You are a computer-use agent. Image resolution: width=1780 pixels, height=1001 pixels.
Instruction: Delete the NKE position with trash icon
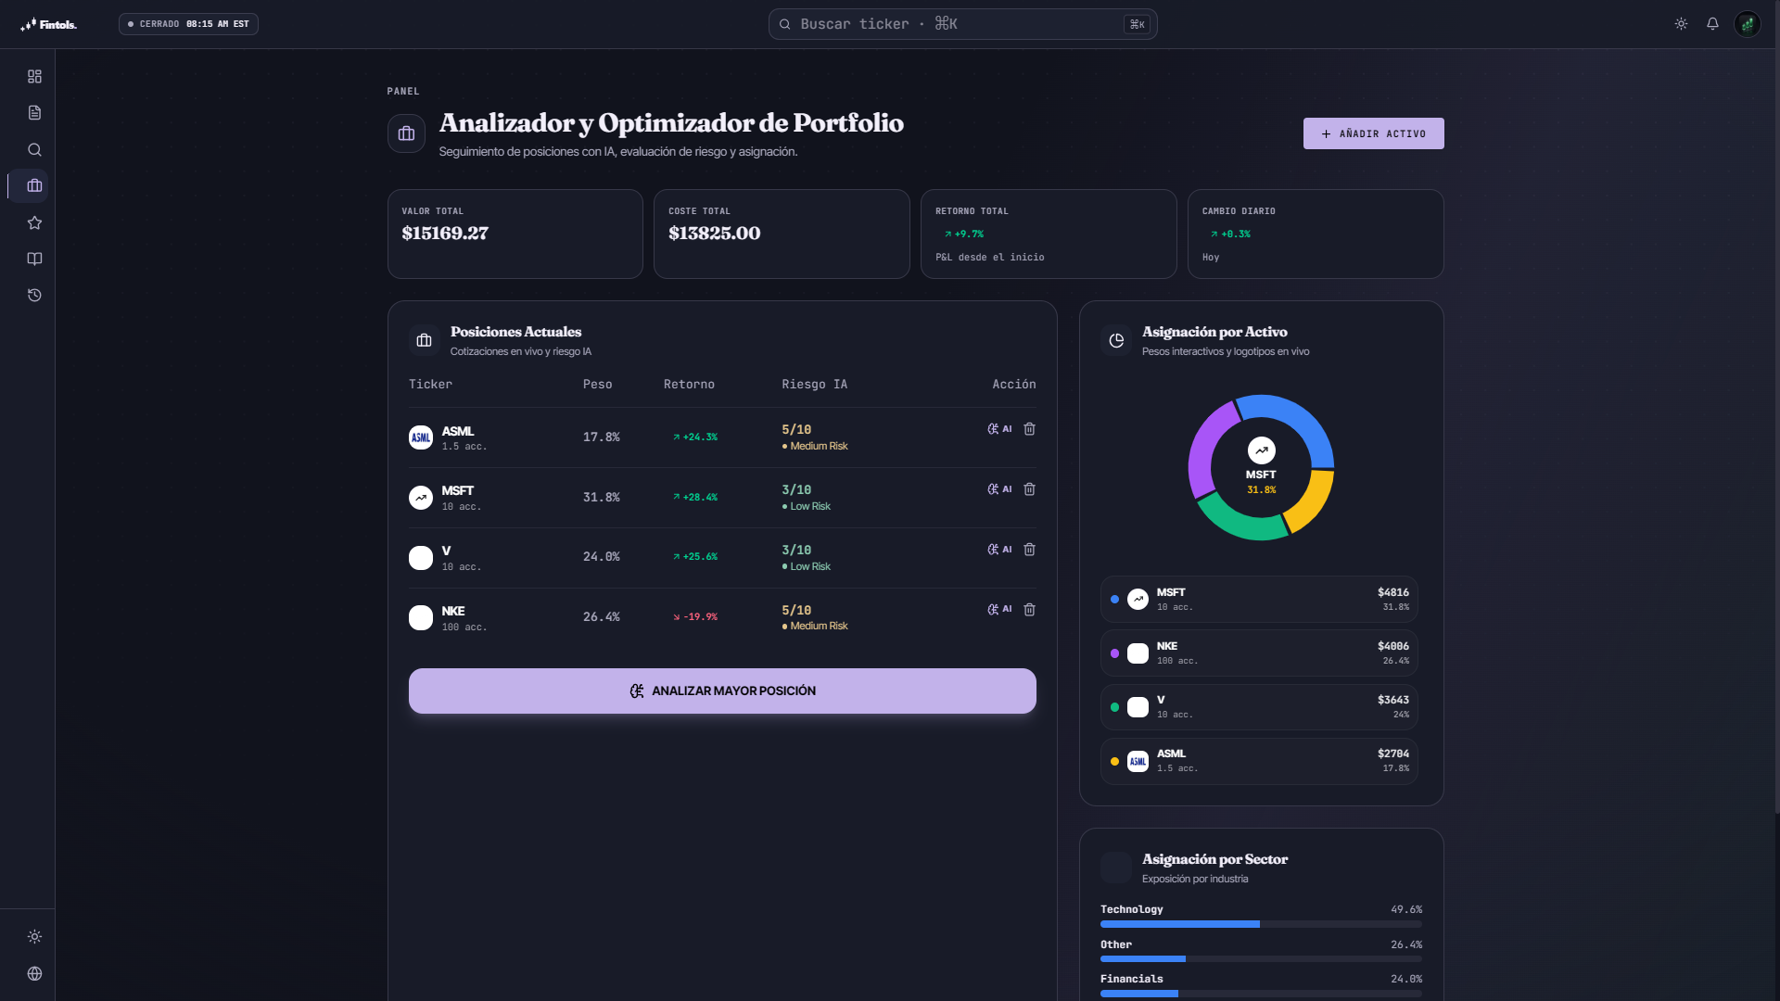point(1029,610)
